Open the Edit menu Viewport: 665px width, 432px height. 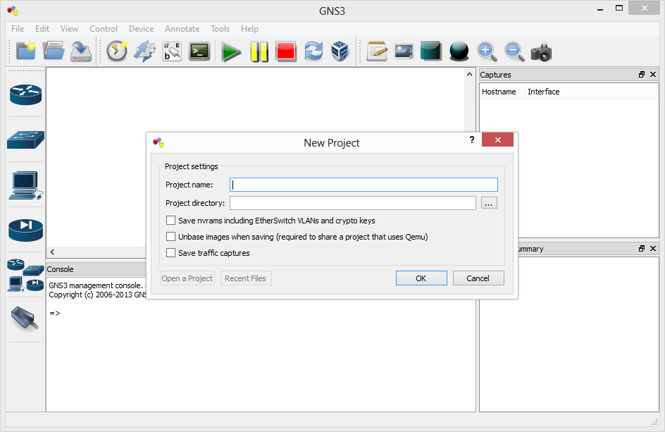[42, 28]
